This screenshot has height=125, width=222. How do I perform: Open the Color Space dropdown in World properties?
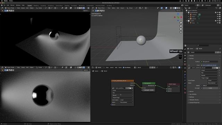pyautogui.click(x=213, y=81)
